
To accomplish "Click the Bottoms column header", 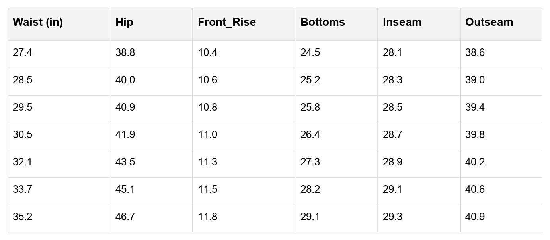I will click(322, 22).
